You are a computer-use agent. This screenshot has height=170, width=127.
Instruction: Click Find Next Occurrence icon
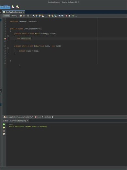(x=40, y=16)
